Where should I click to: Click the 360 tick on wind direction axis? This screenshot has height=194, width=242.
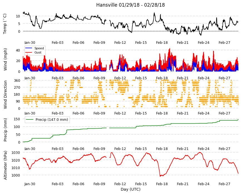tap(17, 81)
